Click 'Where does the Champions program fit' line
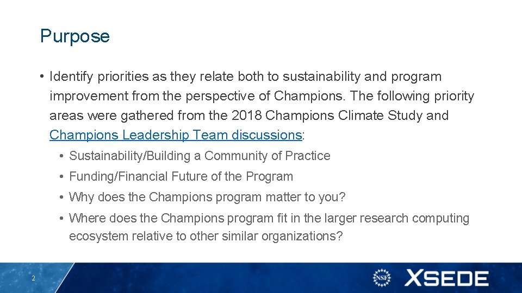The width and height of the screenshot is (522, 293). (269, 219)
